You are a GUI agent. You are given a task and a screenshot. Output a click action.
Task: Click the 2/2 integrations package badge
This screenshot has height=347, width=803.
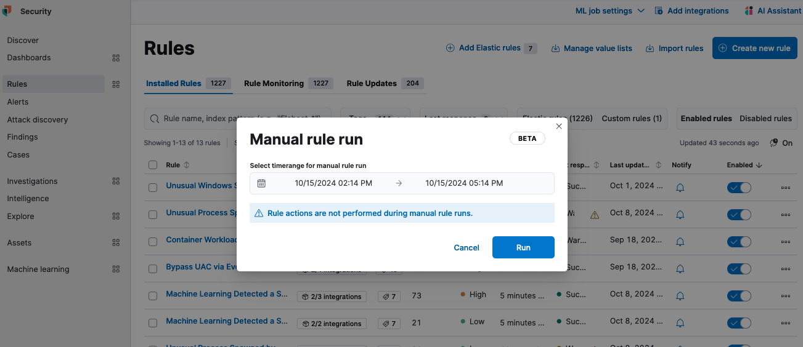tap(332, 324)
